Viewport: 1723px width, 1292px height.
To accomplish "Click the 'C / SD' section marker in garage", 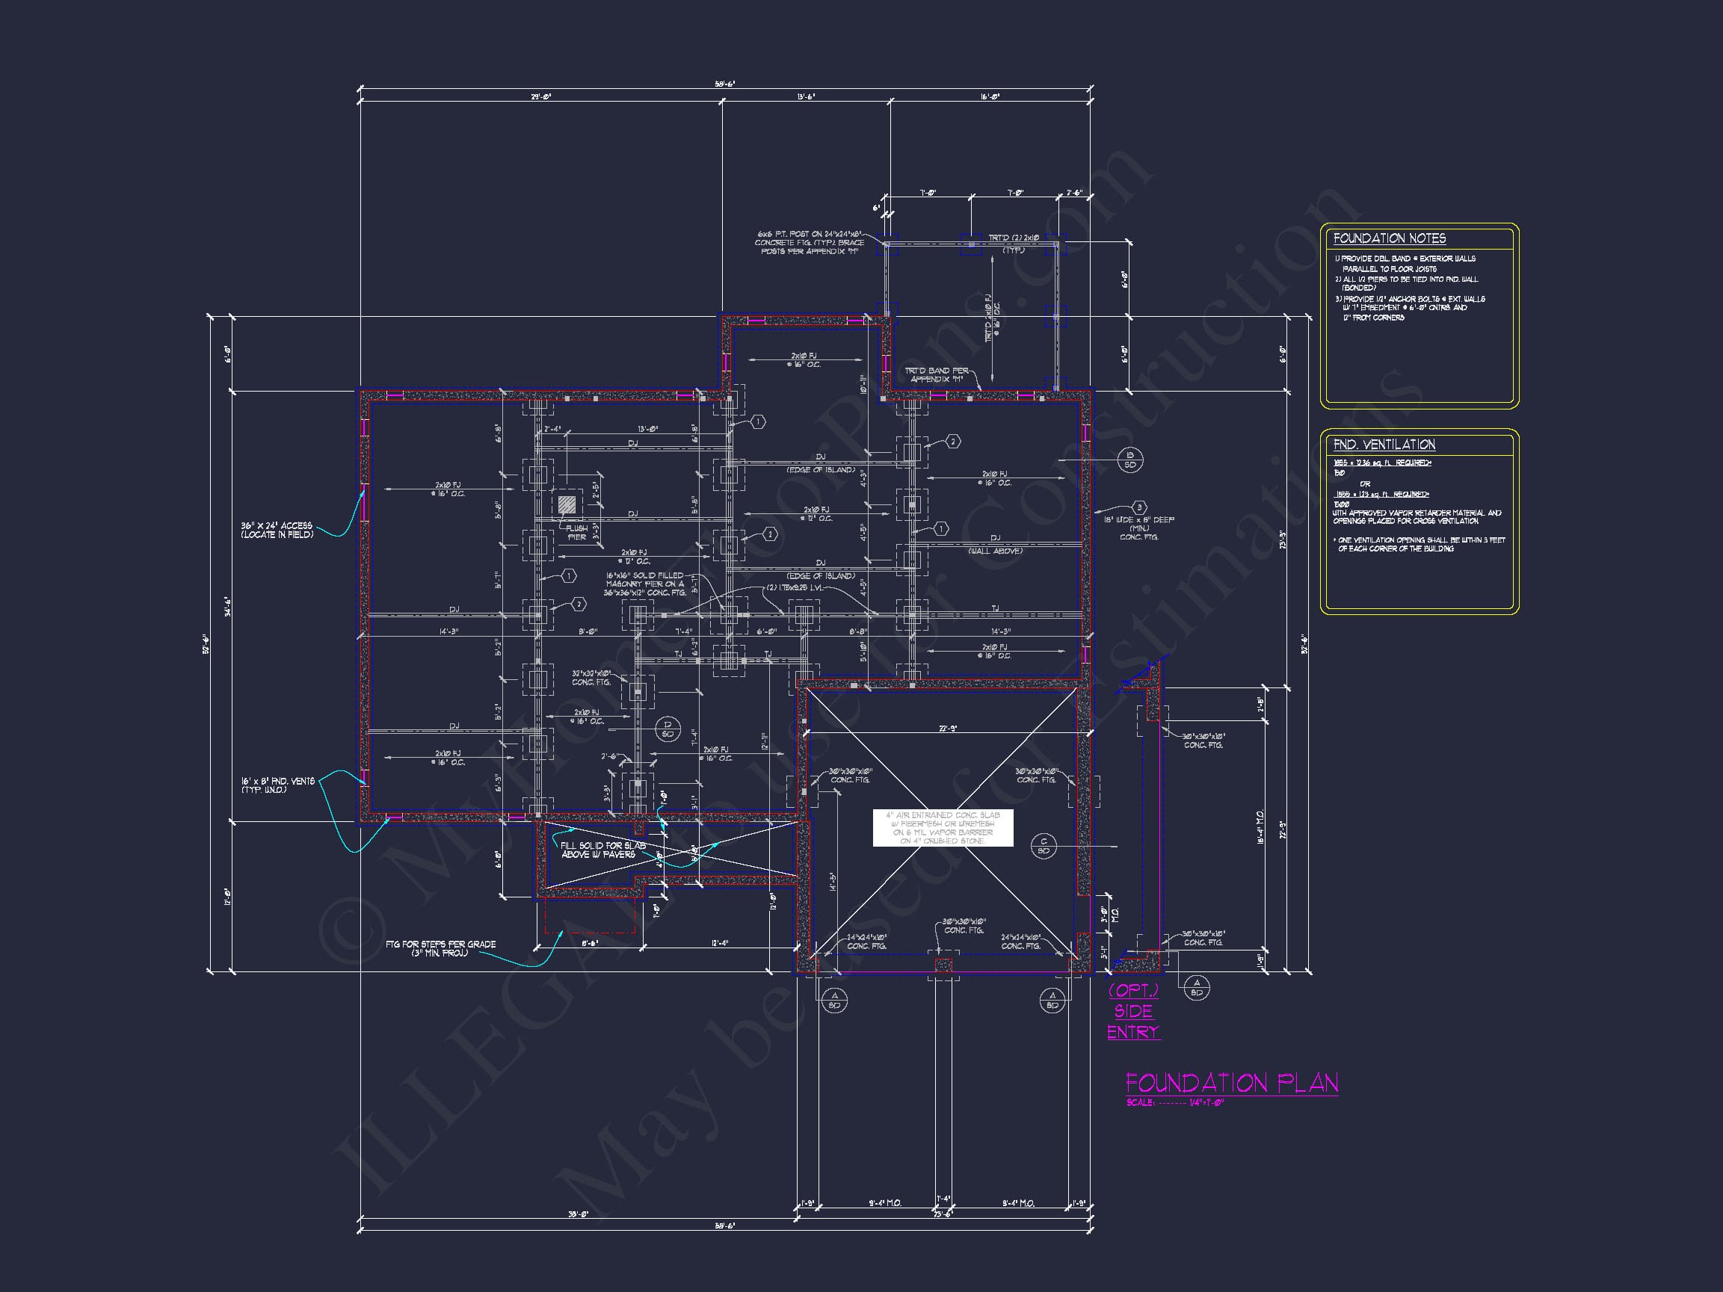I will [x=1044, y=846].
